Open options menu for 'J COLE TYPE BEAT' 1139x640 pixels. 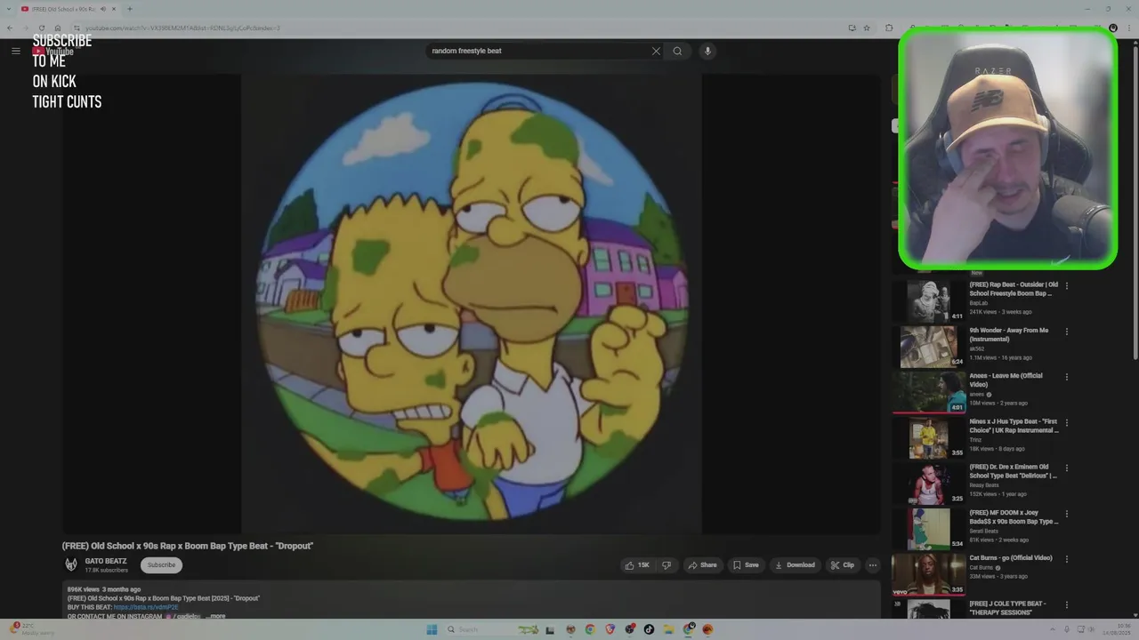(1066, 604)
